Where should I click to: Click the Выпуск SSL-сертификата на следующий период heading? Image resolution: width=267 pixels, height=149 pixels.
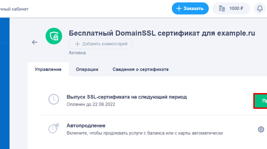[x=126, y=97]
